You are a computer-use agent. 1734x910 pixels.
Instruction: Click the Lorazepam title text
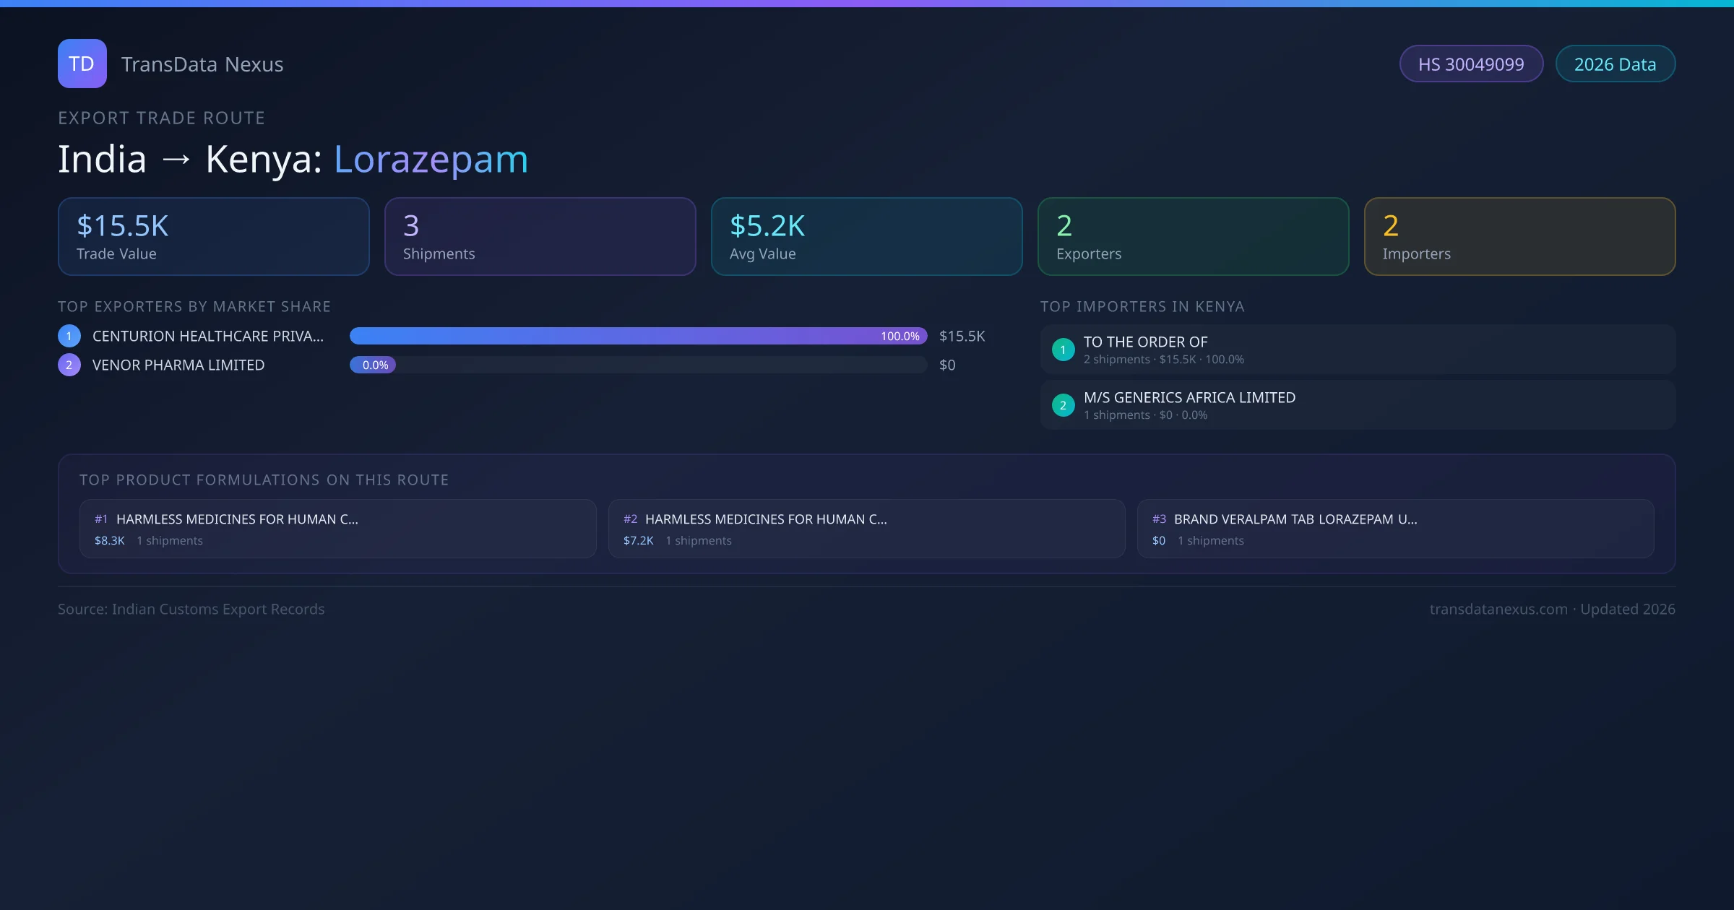click(x=431, y=159)
